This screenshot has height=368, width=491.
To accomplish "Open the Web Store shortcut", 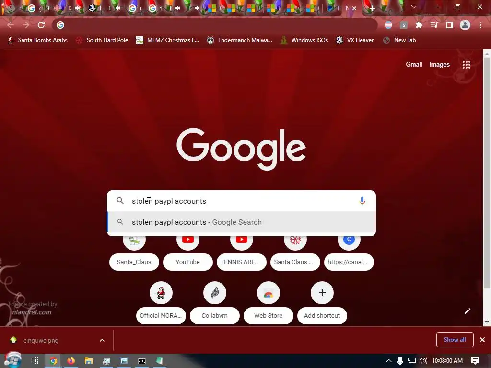I will click(269, 303).
